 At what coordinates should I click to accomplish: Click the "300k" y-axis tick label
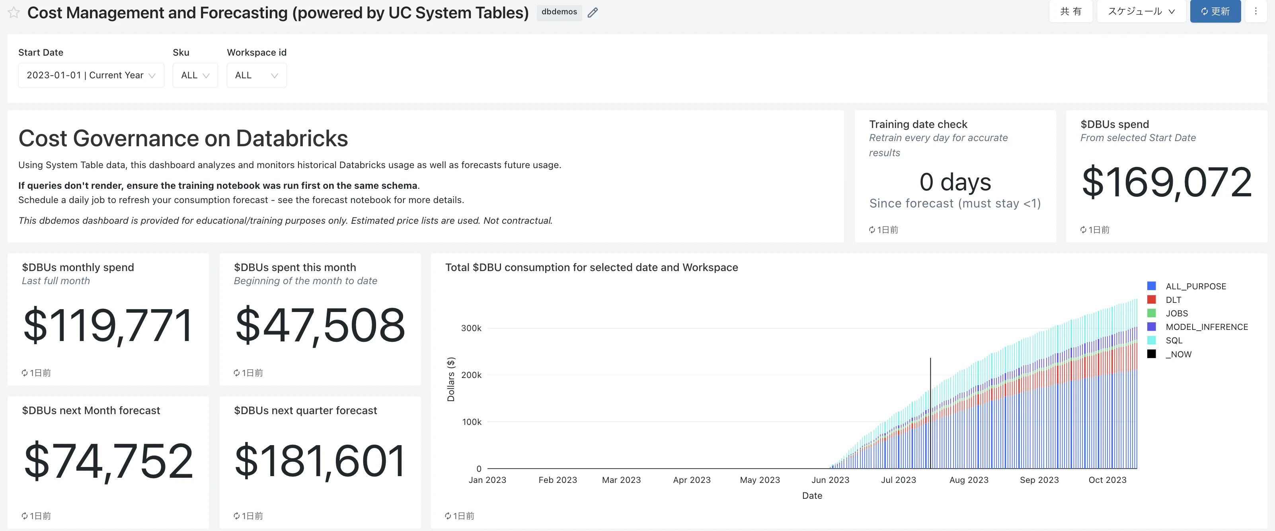pyautogui.click(x=471, y=328)
